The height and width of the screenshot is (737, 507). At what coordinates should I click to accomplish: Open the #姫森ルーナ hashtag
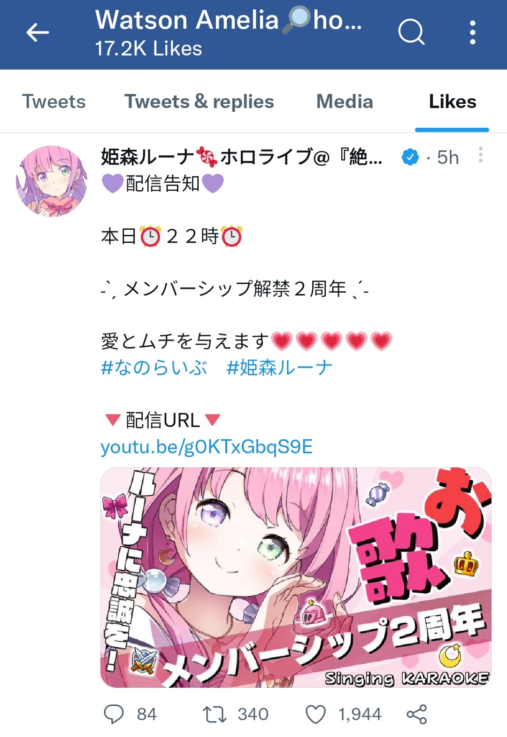[279, 368]
